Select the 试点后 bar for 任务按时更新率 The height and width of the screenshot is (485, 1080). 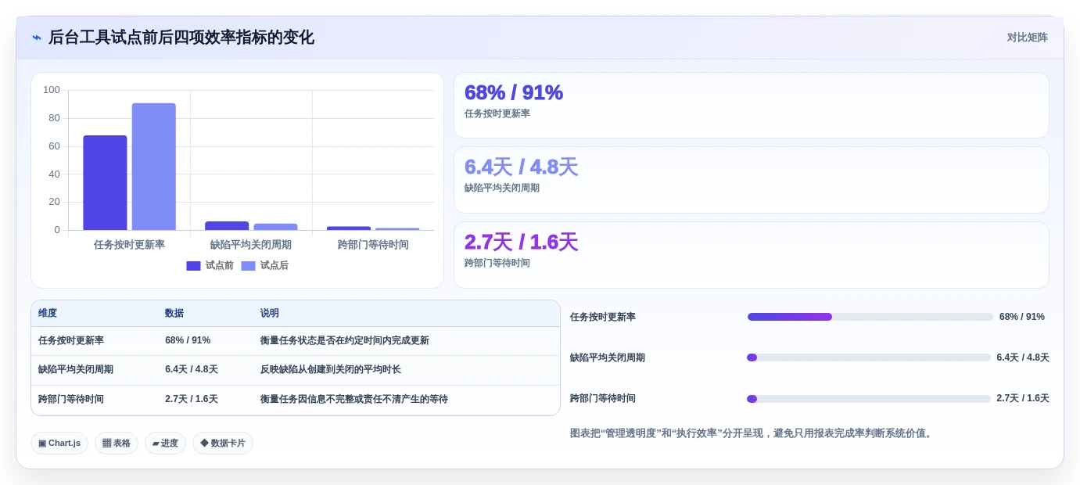[154, 167]
